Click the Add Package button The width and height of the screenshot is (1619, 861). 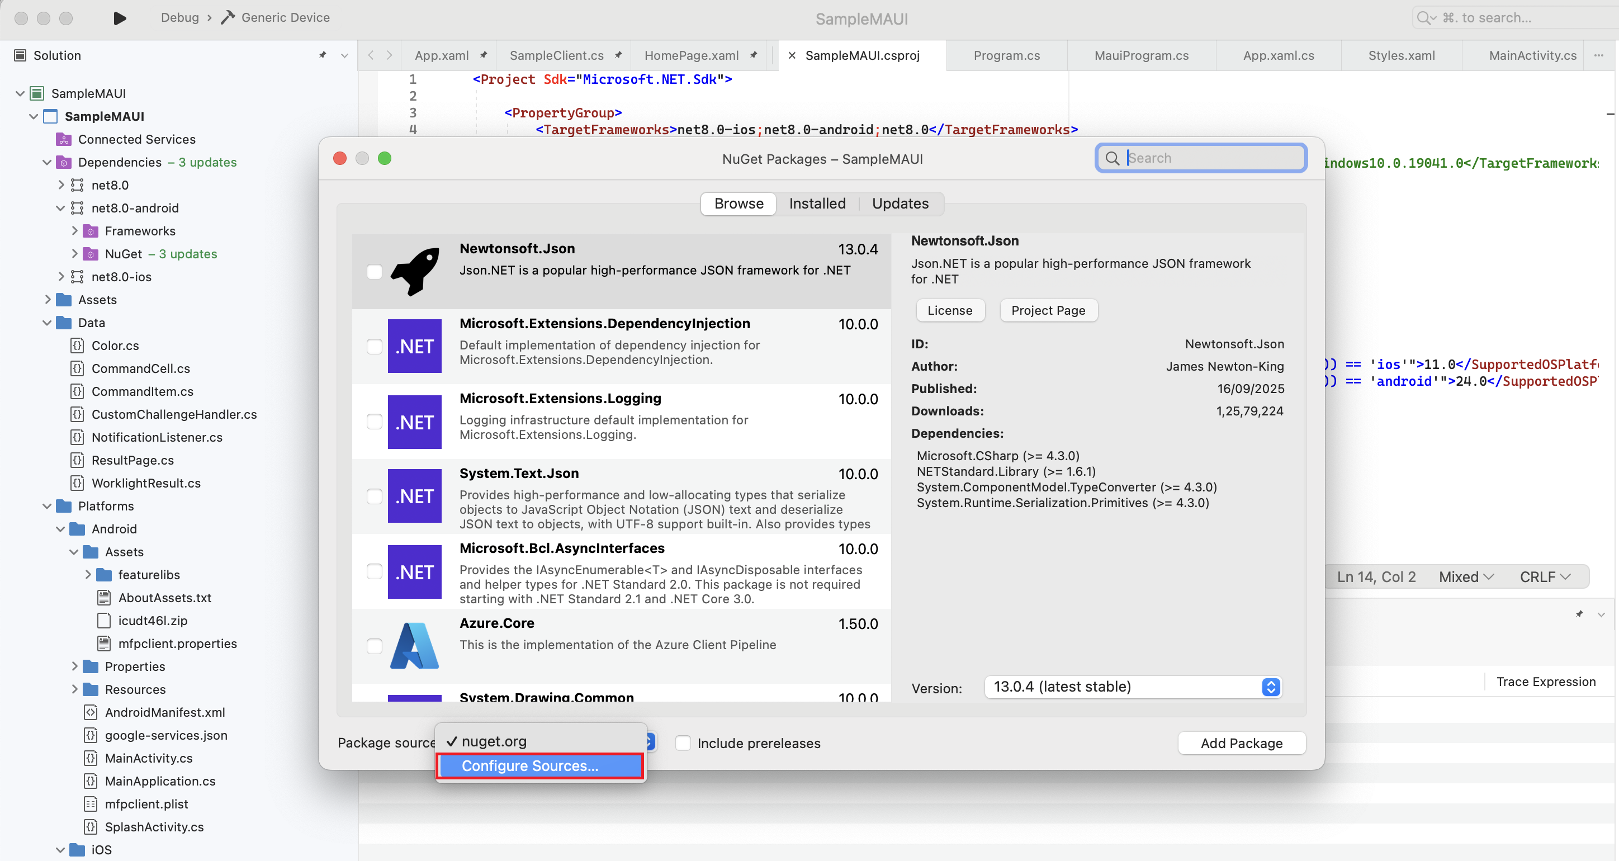pyautogui.click(x=1241, y=743)
